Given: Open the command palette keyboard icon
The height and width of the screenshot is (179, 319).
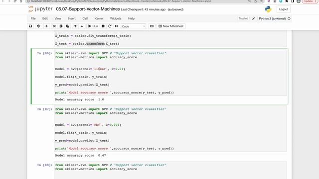Looking at the screenshot, I should tap(152, 26).
